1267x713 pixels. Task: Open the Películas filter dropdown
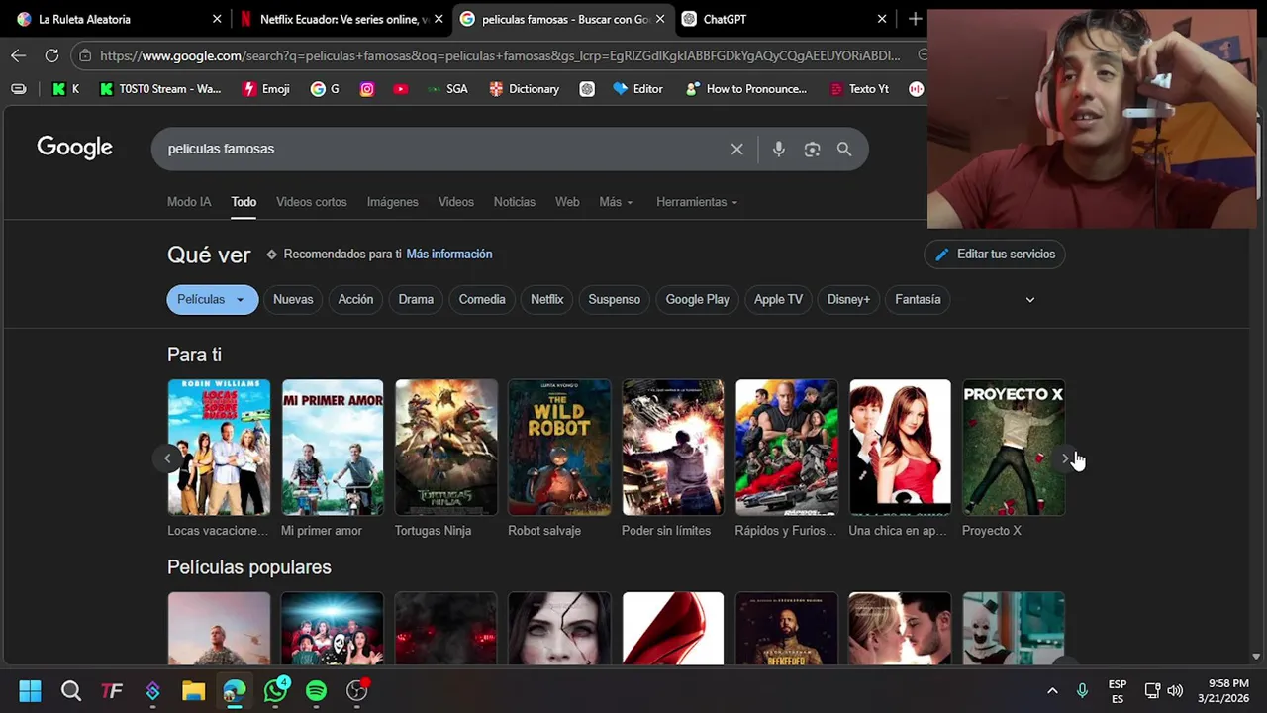pos(212,299)
